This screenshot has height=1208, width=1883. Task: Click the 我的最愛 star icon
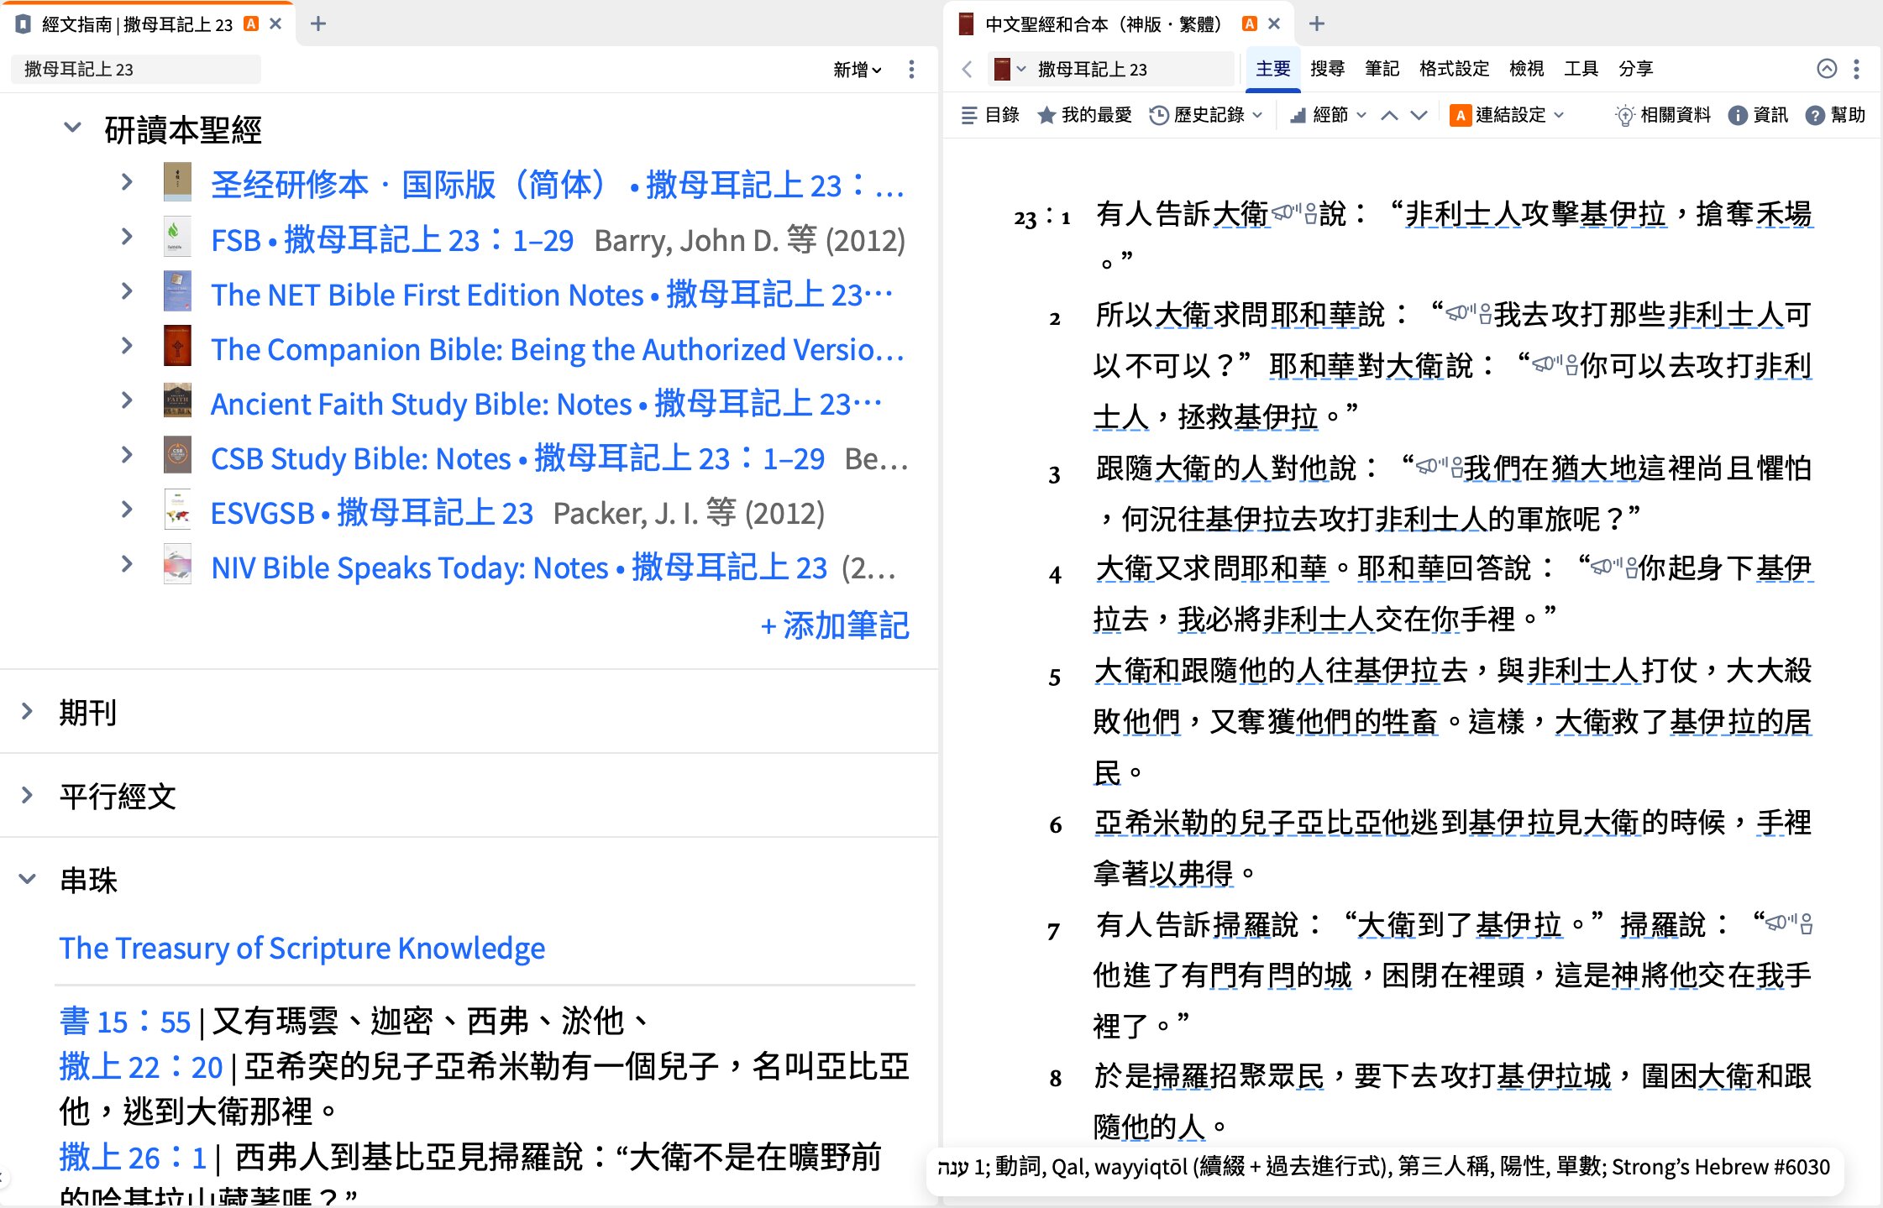click(1046, 115)
